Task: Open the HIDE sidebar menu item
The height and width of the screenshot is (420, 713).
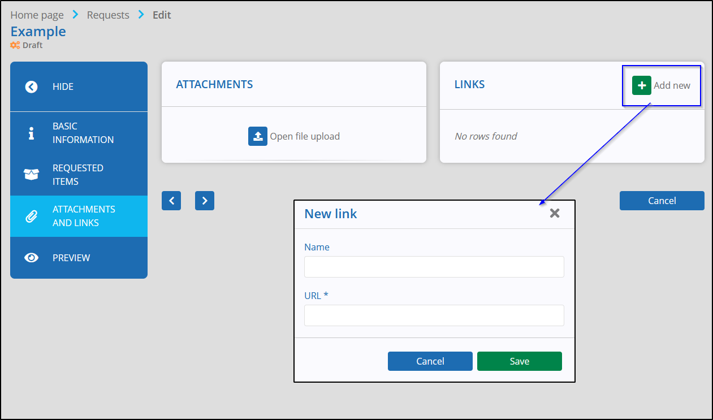Action: (x=79, y=86)
